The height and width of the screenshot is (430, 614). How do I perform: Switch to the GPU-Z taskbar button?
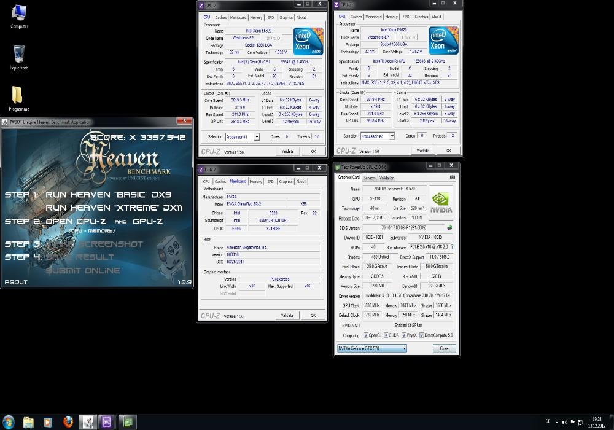tap(127, 422)
